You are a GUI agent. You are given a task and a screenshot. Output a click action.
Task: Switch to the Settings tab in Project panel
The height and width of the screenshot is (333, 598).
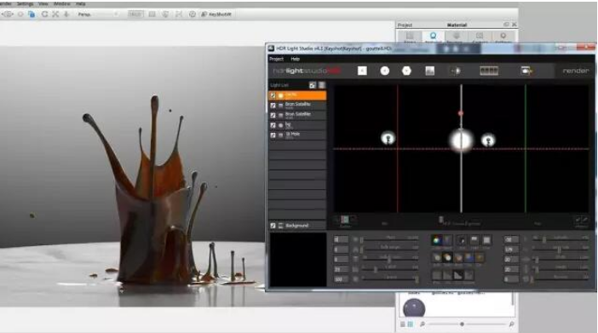click(503, 37)
